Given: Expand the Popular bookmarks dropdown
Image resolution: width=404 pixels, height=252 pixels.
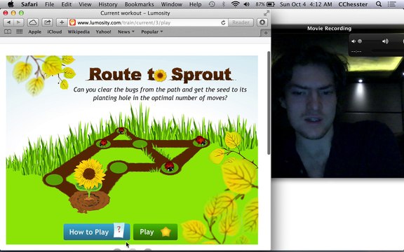Looking at the screenshot, I should click(151, 32).
